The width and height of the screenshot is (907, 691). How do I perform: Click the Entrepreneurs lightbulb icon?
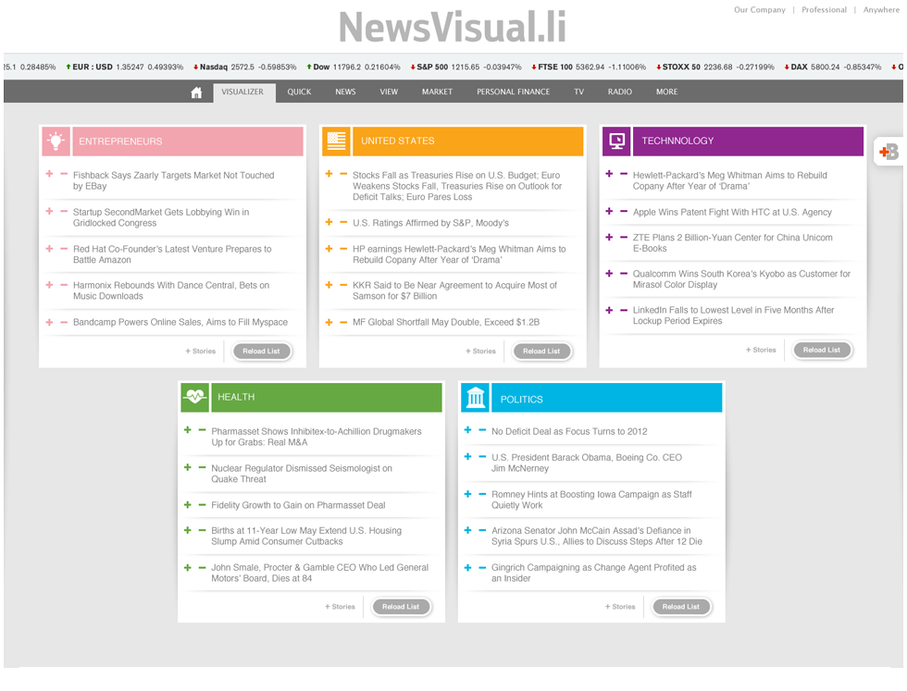tap(56, 142)
